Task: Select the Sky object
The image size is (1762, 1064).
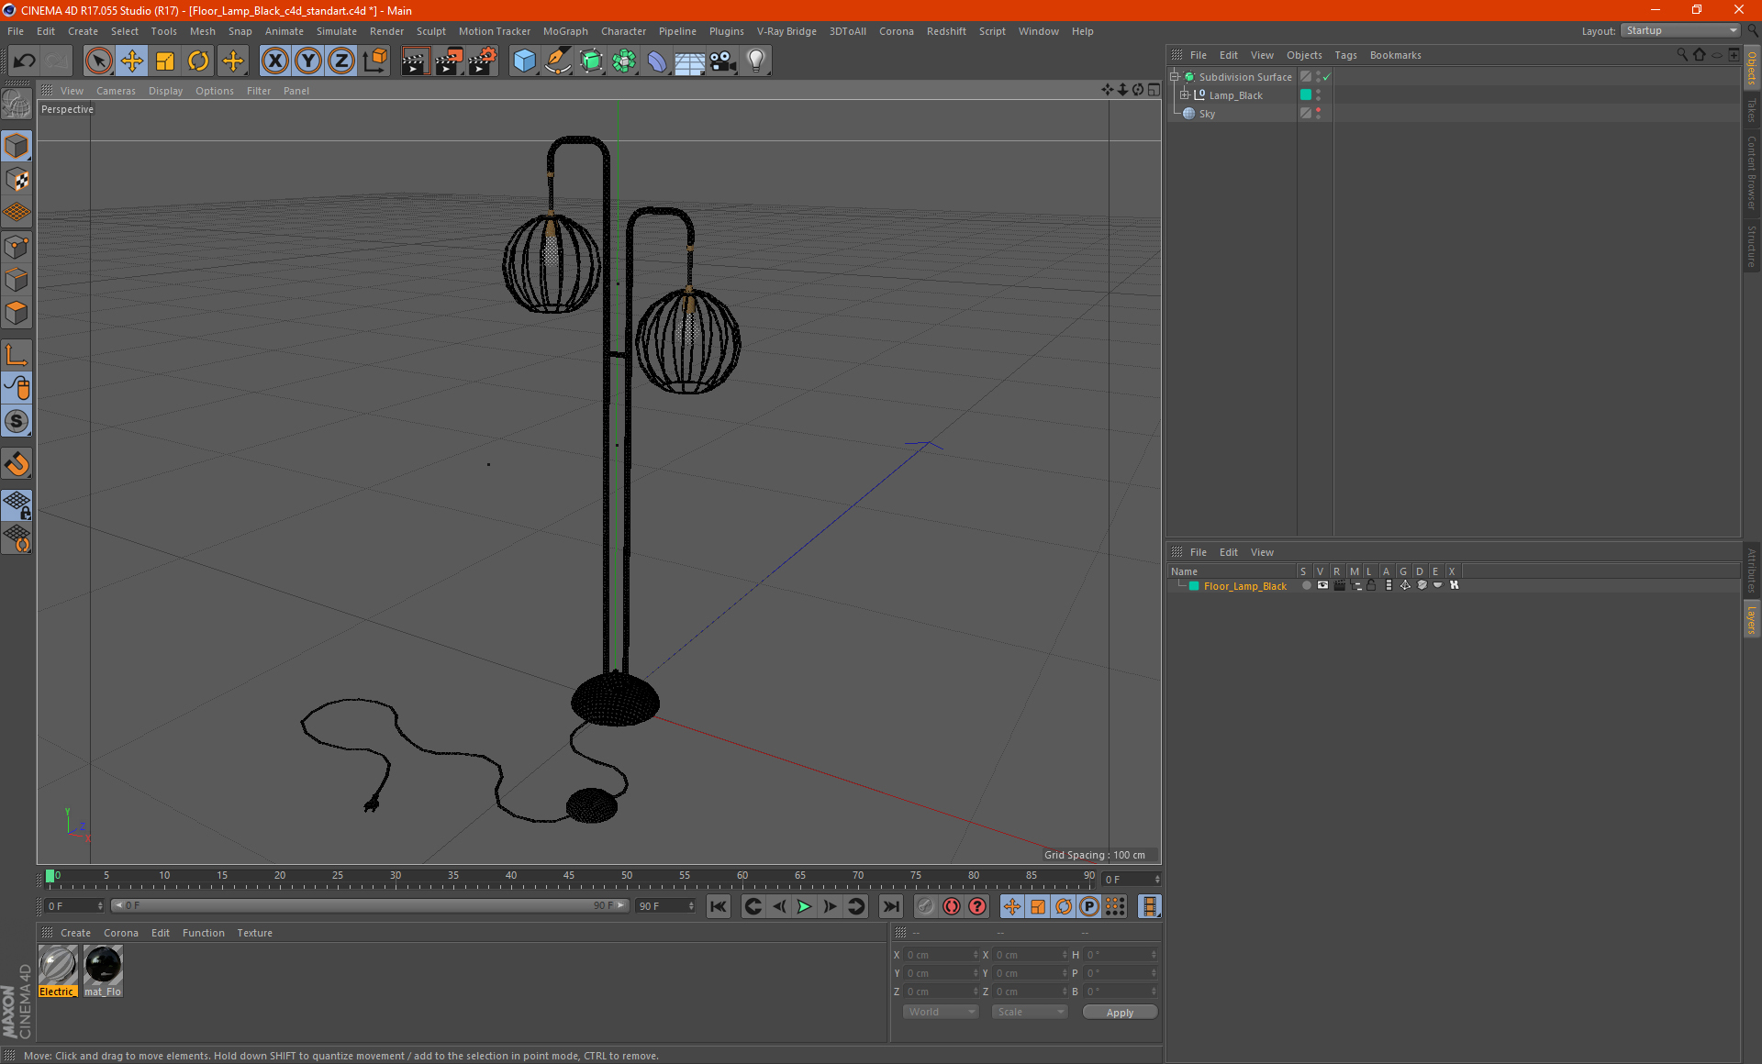Action: [1207, 114]
